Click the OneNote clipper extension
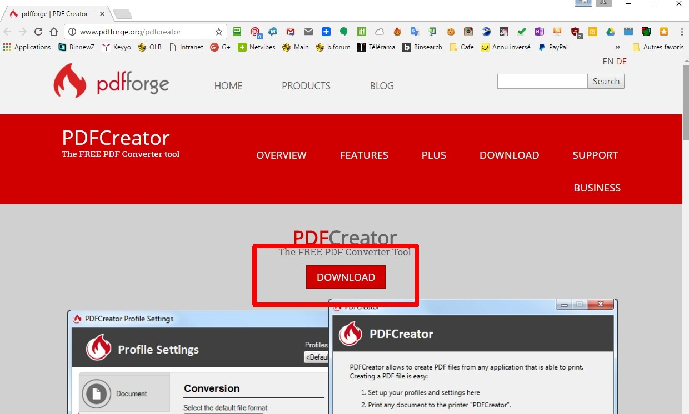 tap(539, 32)
